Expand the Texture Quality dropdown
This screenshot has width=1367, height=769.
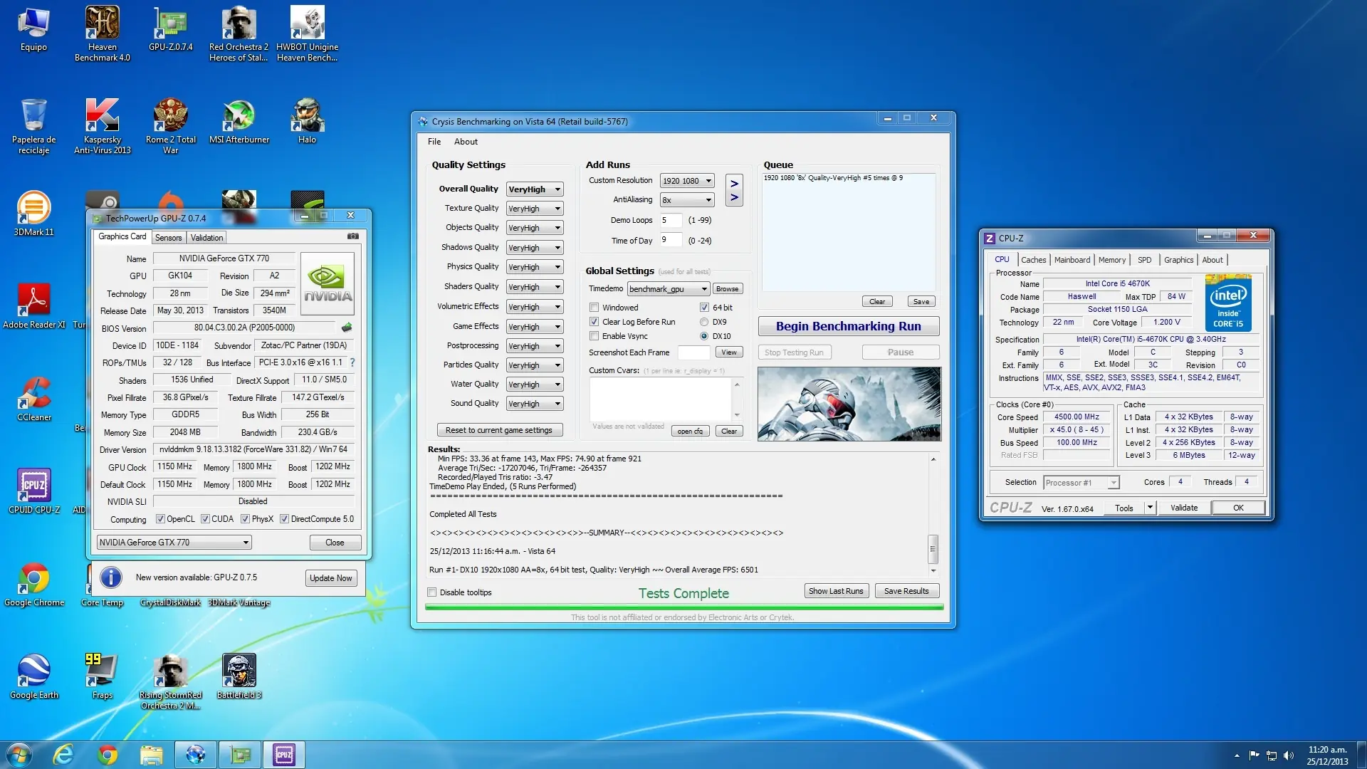pyautogui.click(x=535, y=209)
